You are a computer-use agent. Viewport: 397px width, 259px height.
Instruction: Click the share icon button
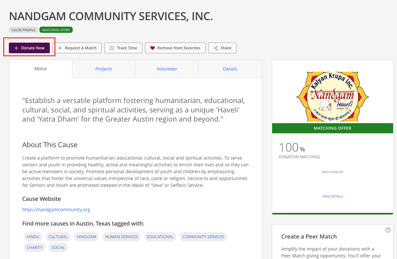tap(222, 48)
